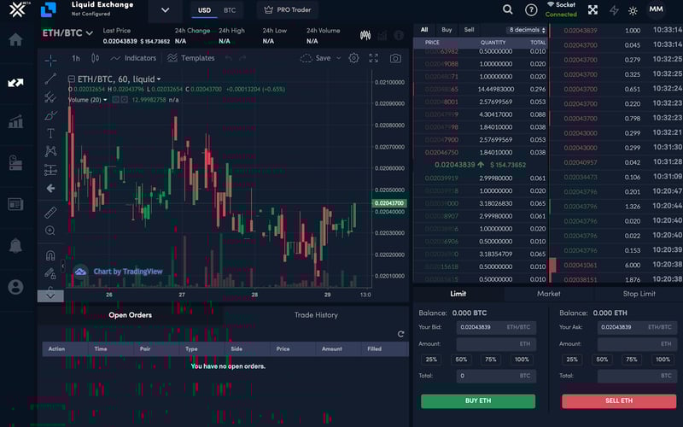Select the prediction and measurement tool

click(x=50, y=169)
